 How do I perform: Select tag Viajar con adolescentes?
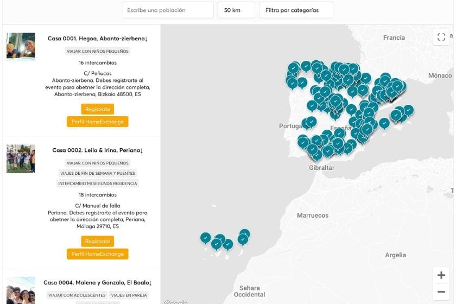click(77, 295)
